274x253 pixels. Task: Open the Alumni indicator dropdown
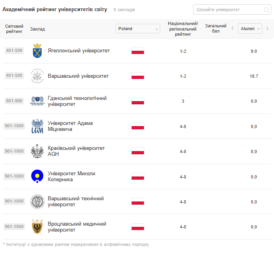(250, 29)
